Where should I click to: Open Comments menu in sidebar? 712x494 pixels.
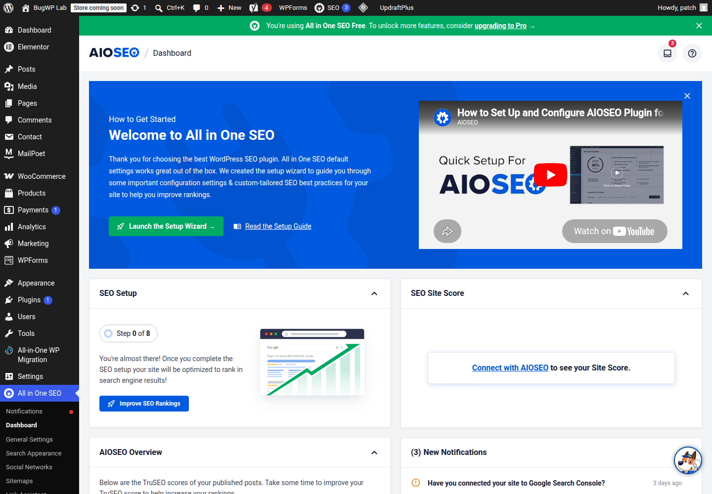[x=40, y=120]
